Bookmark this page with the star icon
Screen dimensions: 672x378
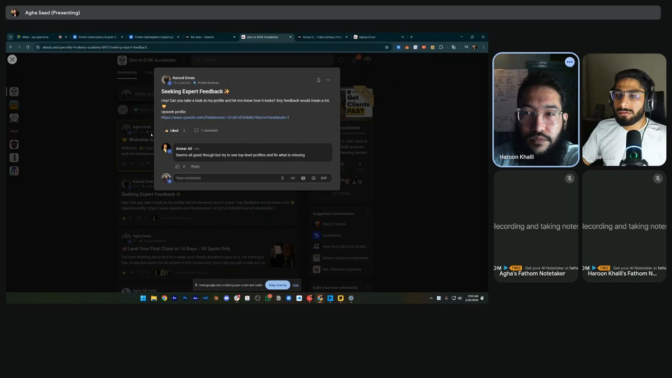[387, 47]
